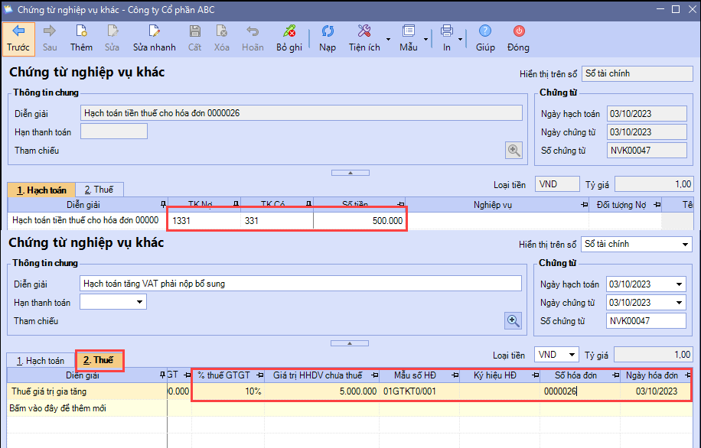The image size is (701, 448).
Task: Click the red Đóng close icon
Action: click(x=518, y=31)
